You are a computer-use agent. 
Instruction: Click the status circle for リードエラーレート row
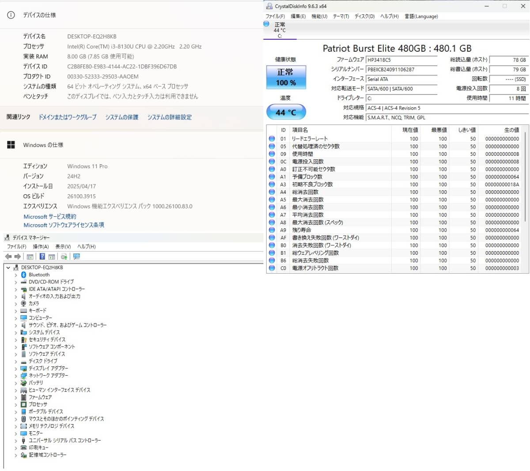(x=272, y=139)
